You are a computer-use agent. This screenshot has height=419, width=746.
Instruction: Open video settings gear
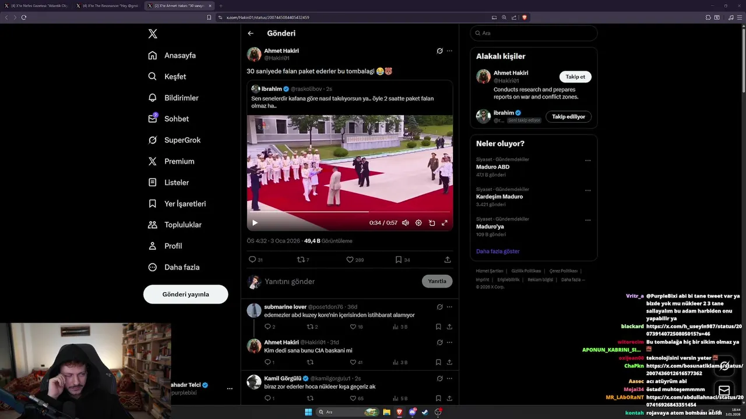coord(418,223)
